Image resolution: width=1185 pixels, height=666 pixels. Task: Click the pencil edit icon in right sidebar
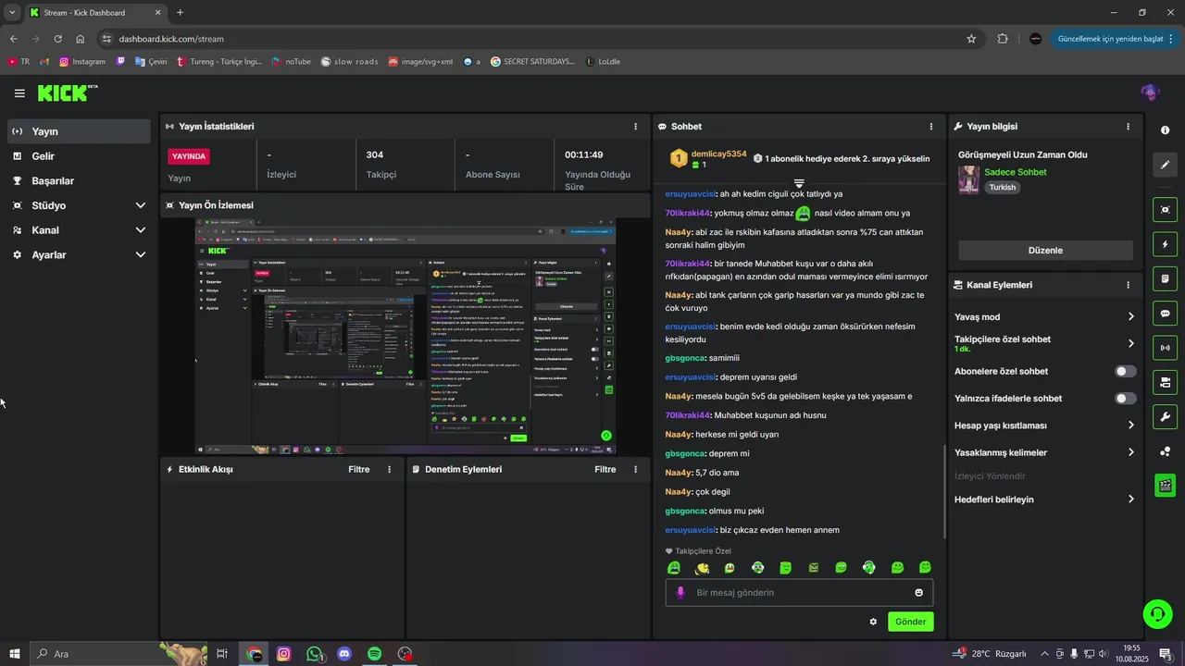point(1165,165)
